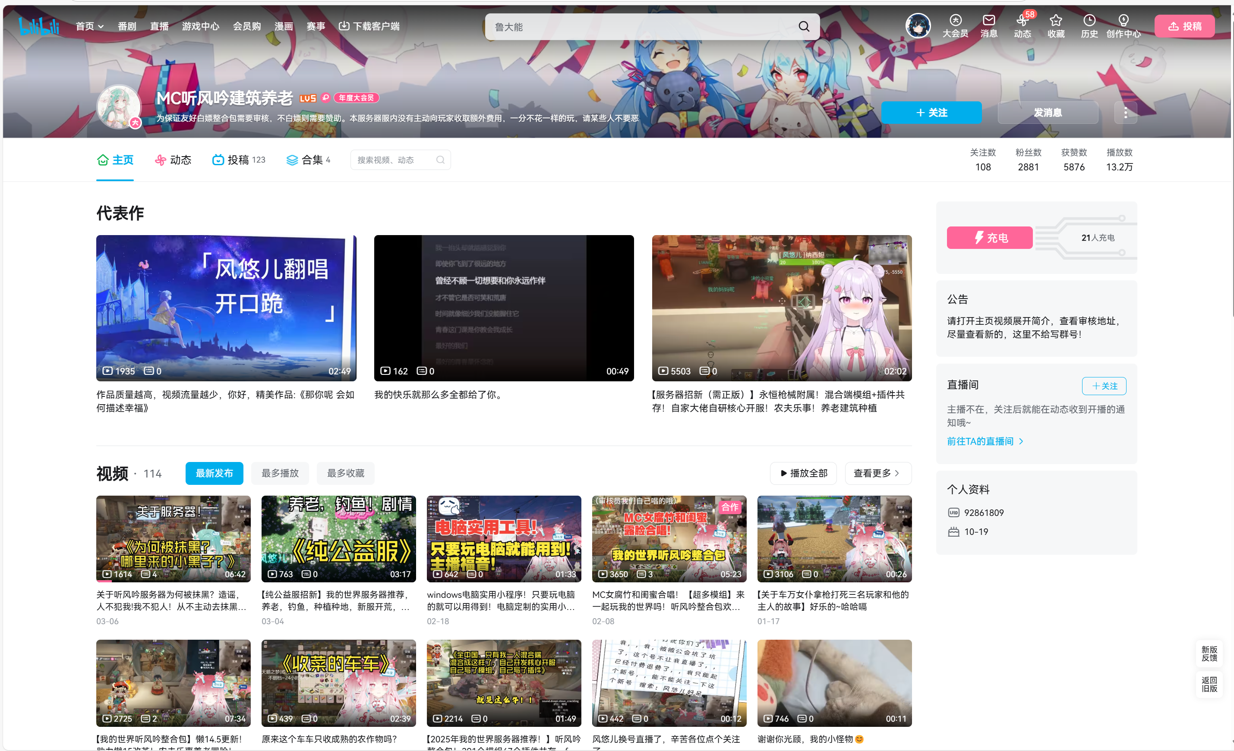Image resolution: width=1234 pixels, height=751 pixels.
Task: Click the search magnifier icon in header
Action: (x=804, y=27)
